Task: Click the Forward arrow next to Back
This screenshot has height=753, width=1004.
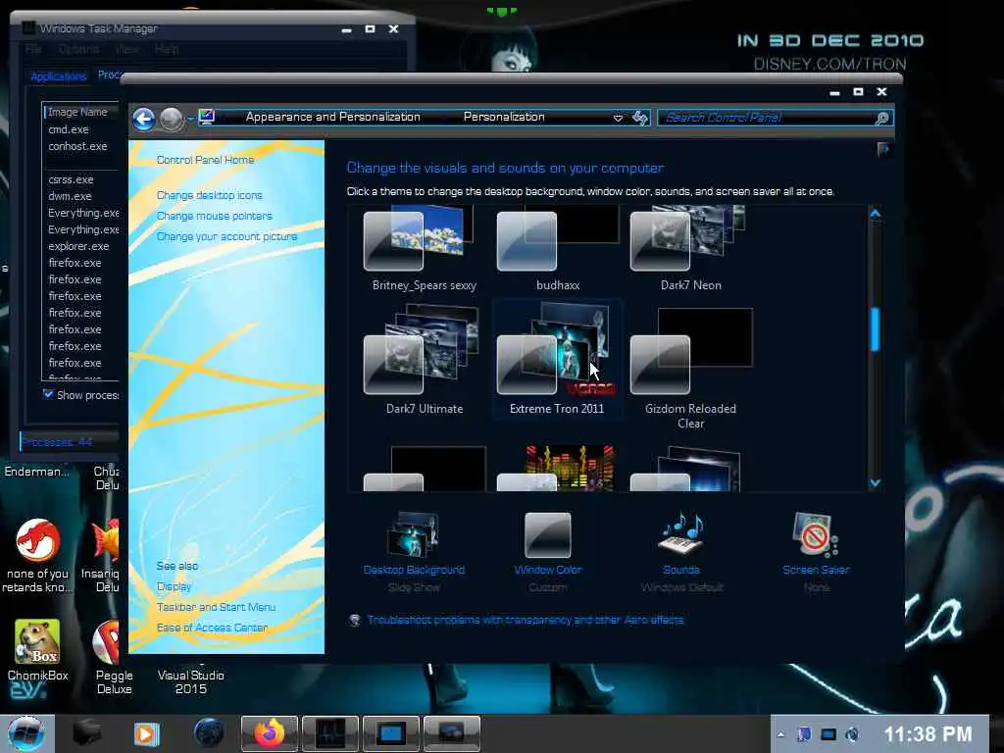Action: pos(172,119)
